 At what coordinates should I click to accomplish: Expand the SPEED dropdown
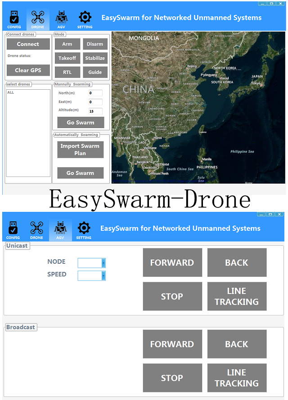click(x=92, y=276)
